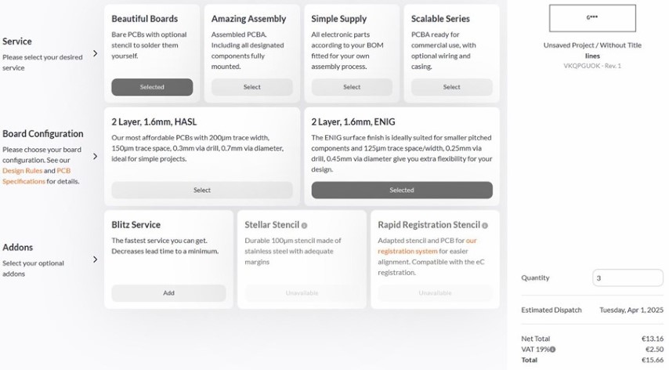Select the Simple Supply service
This screenshot has width=669, height=370.
tap(352, 87)
